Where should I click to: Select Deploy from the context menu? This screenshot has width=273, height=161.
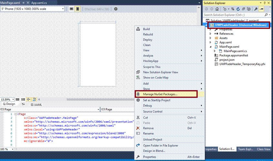point(170,40)
